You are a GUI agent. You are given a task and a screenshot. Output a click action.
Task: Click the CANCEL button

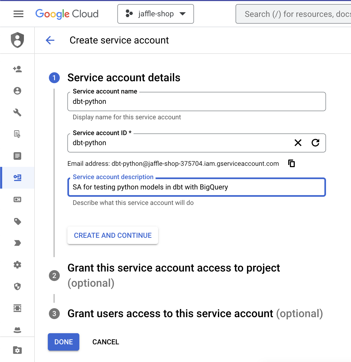[x=106, y=342]
